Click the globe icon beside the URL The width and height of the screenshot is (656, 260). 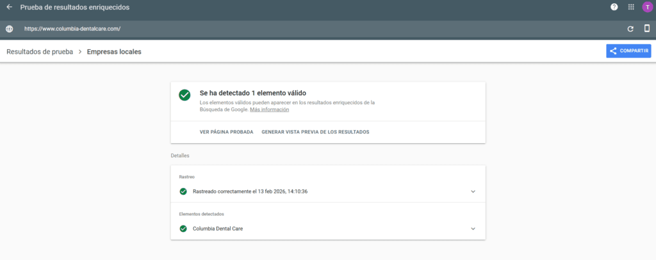click(x=9, y=29)
